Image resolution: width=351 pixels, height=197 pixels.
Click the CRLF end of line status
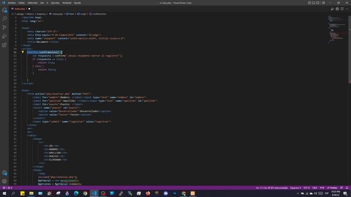314,188
